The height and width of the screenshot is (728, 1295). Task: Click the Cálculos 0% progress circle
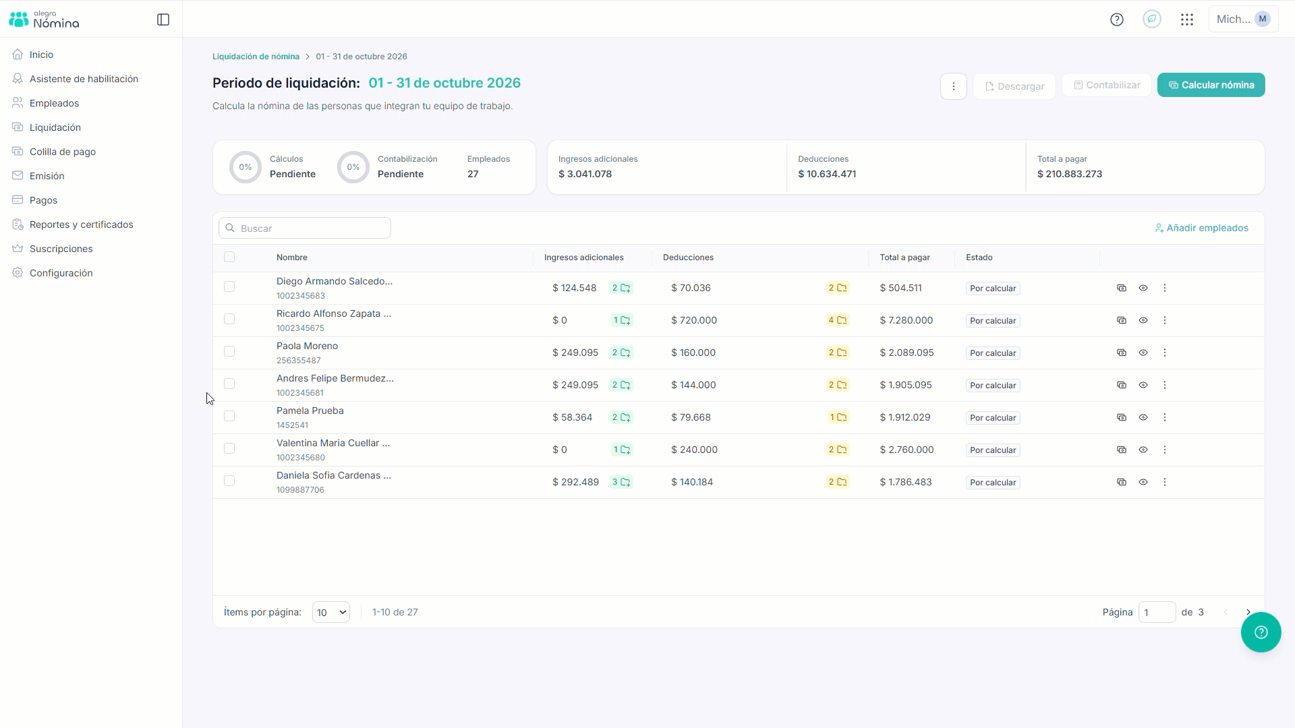[246, 167]
